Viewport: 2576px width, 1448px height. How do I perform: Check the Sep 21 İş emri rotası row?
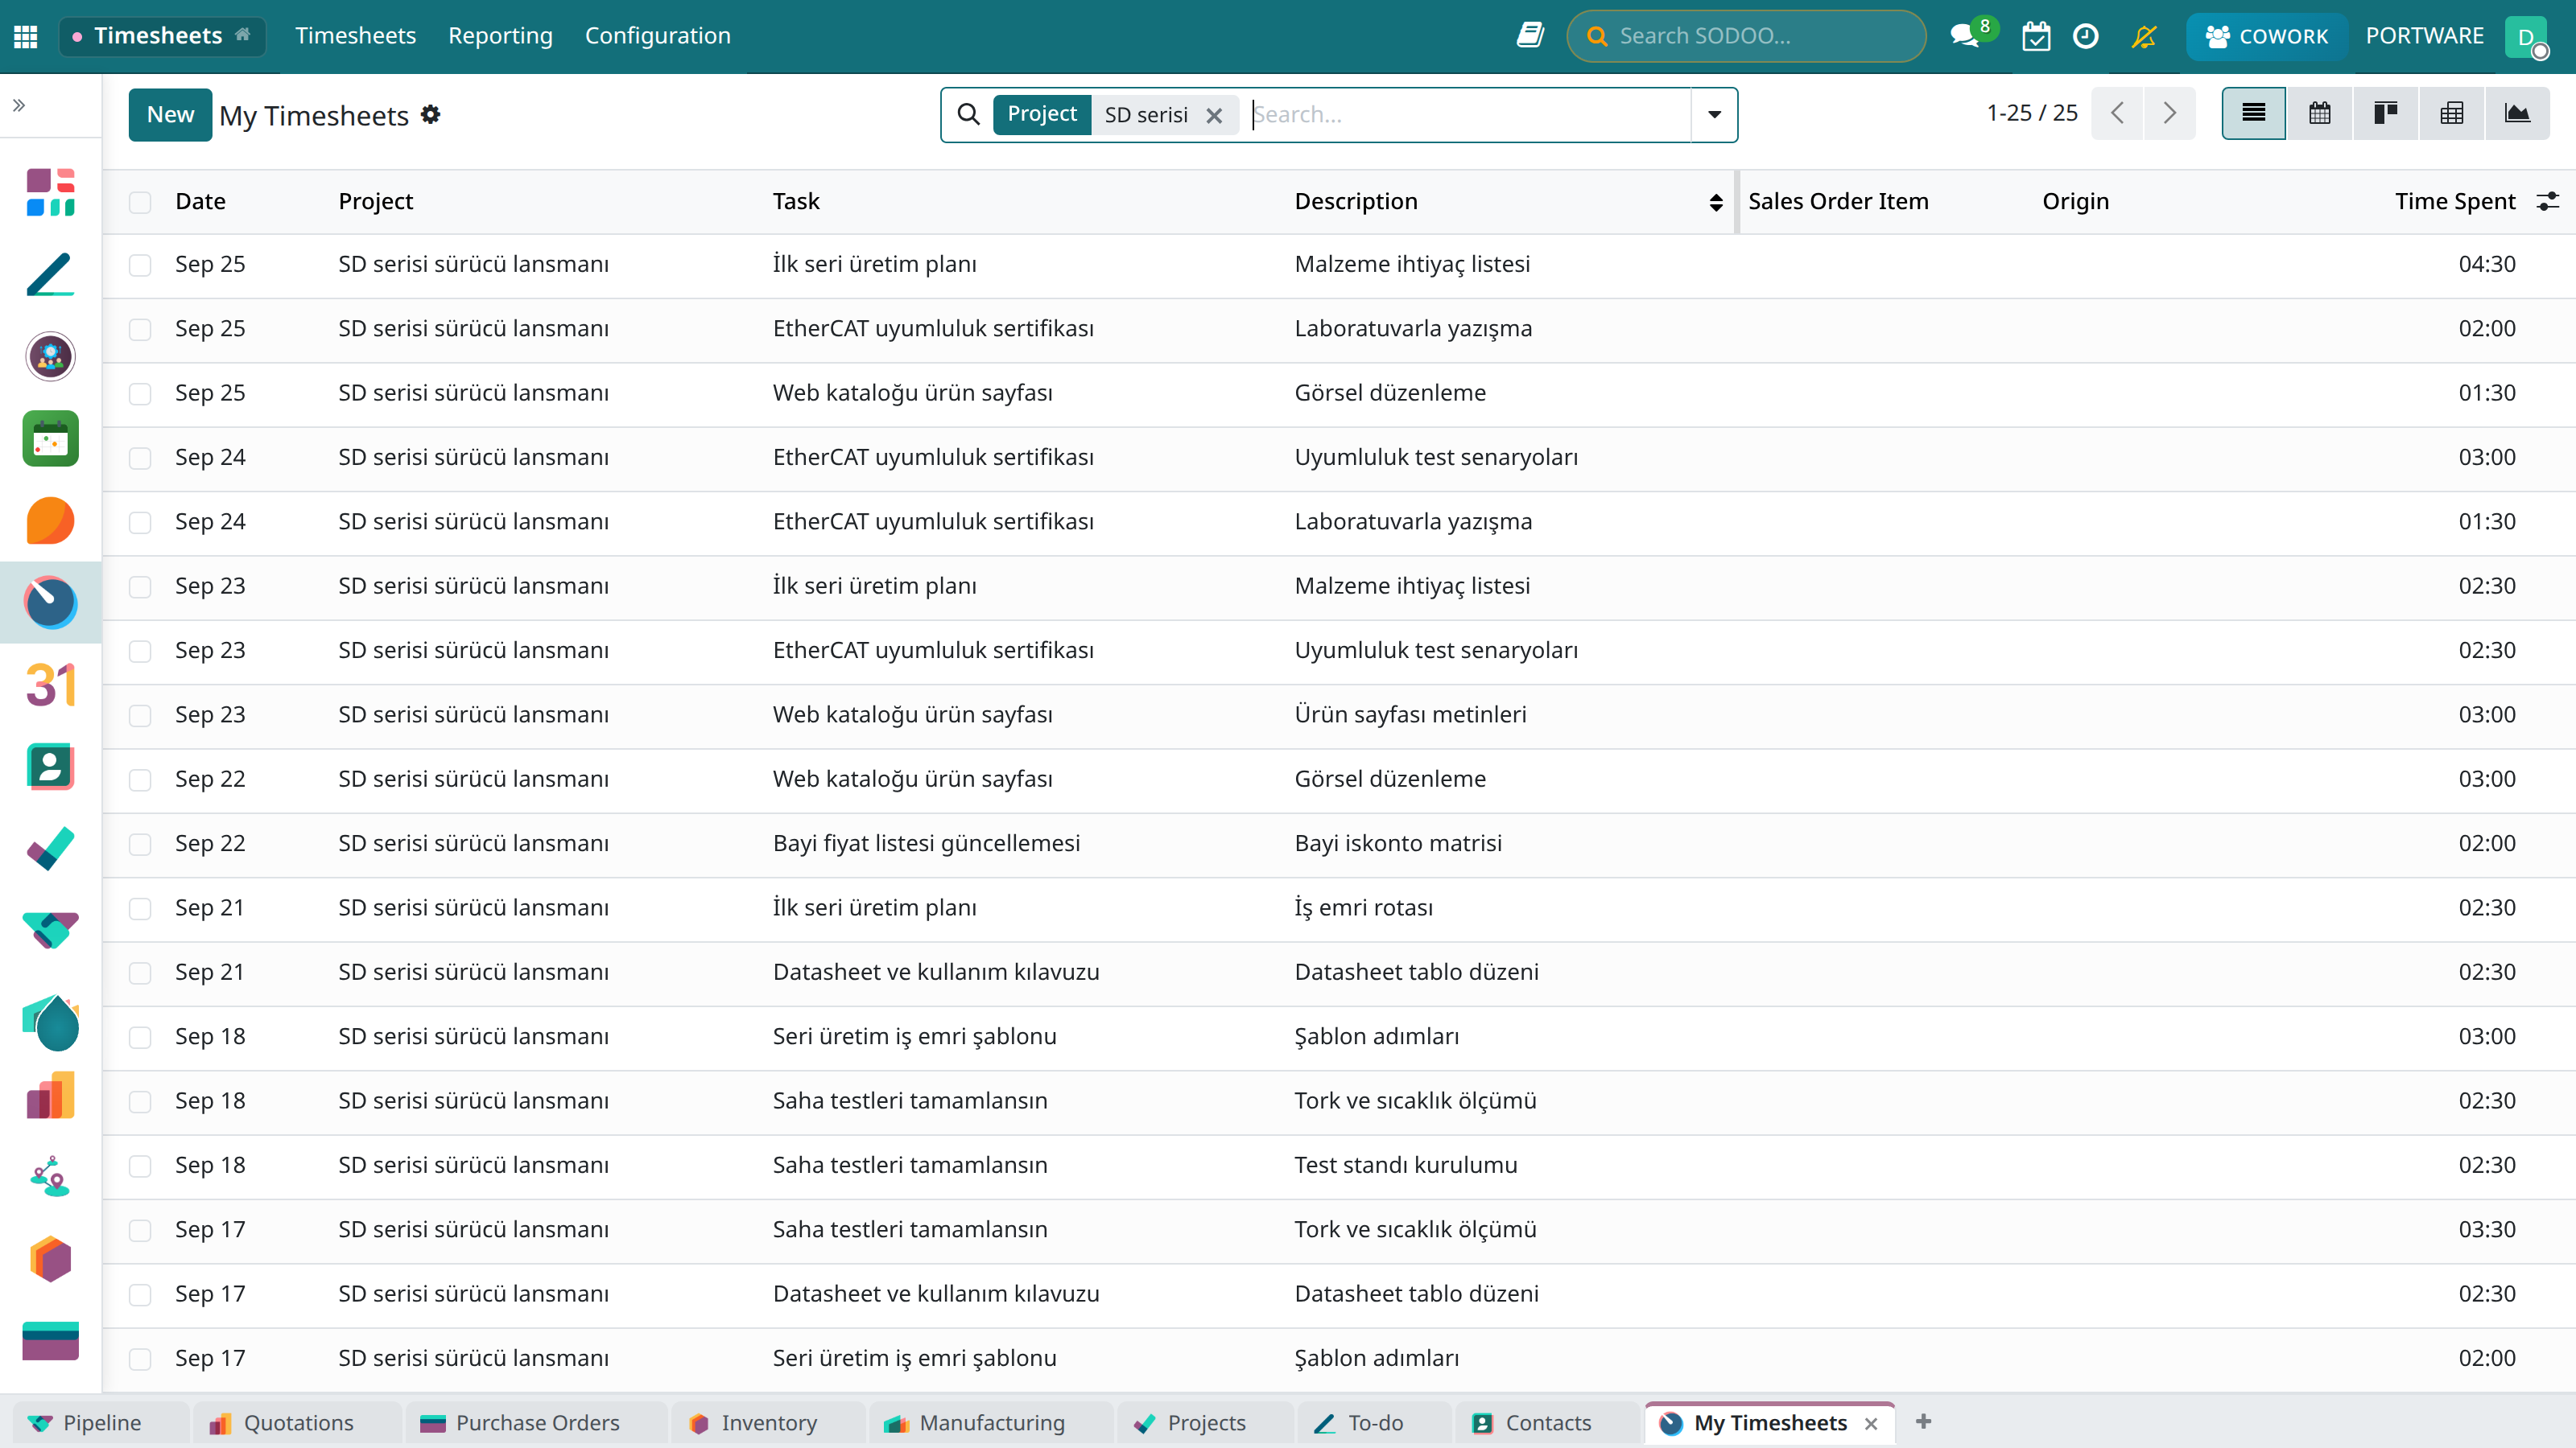pyautogui.click(x=140, y=908)
